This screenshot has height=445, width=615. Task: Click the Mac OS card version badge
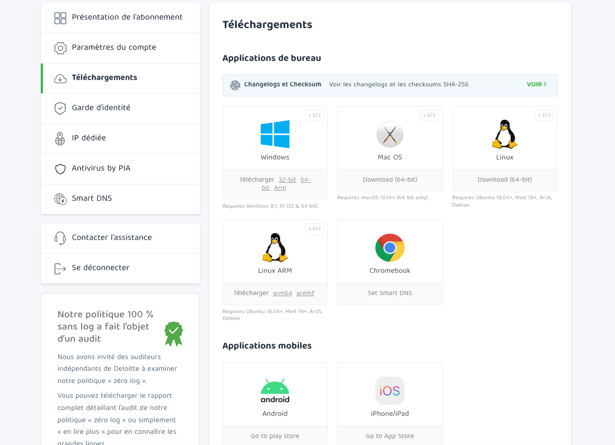click(x=429, y=115)
